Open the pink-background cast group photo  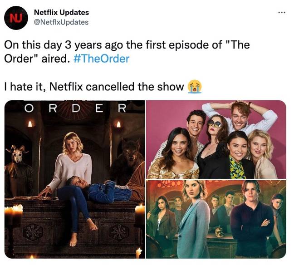(x=216, y=139)
